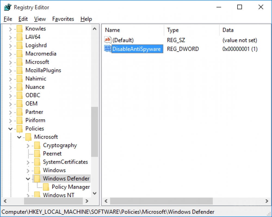
Task: Open the Favorites menu
Action: pyautogui.click(x=63, y=19)
